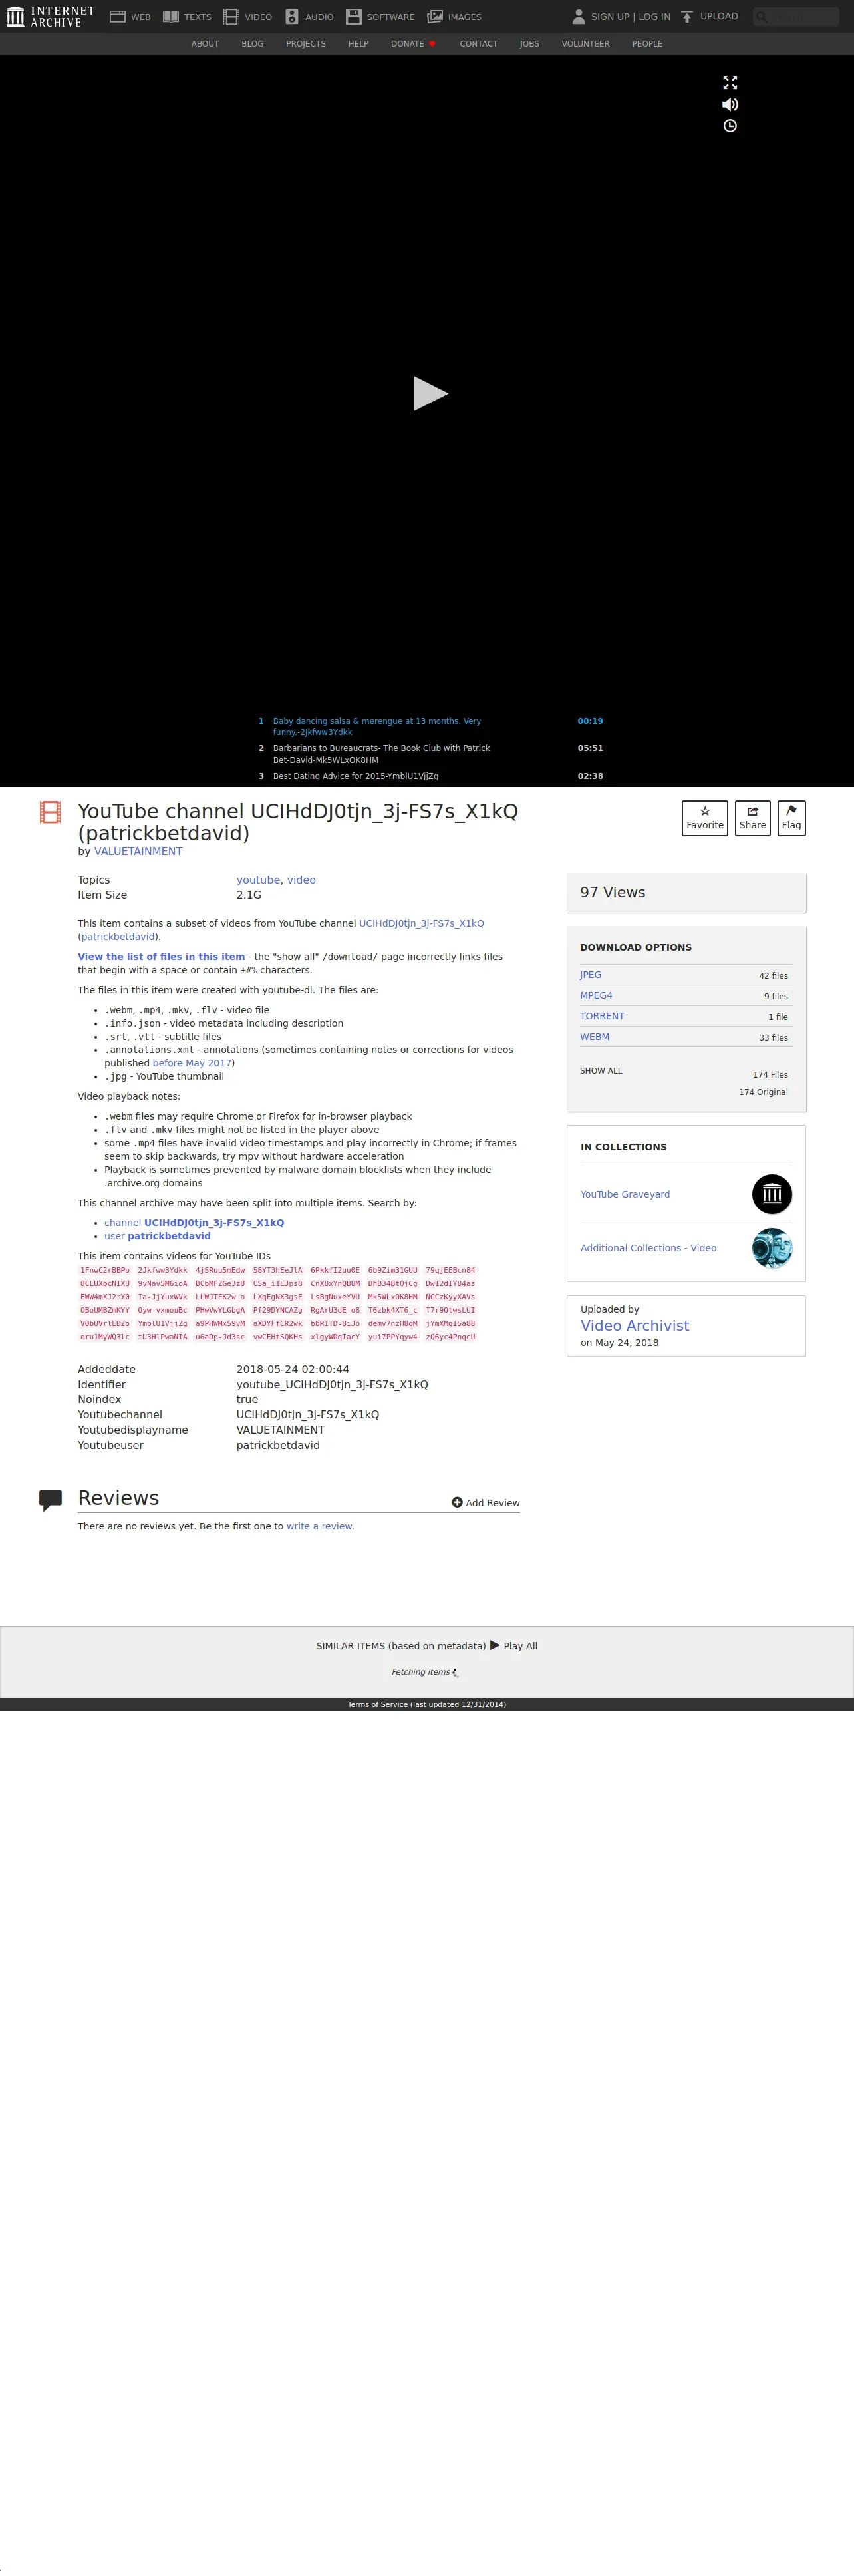Screen dimensions: 854x2576
Task: Search by user patrickbetdavid link
Action: [x=157, y=1236]
